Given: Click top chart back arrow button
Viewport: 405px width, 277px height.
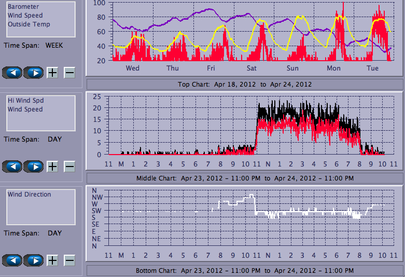Looking at the screenshot, I should tap(12, 72).
